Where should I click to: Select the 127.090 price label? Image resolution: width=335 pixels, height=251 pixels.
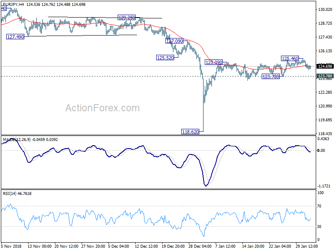[174, 41]
